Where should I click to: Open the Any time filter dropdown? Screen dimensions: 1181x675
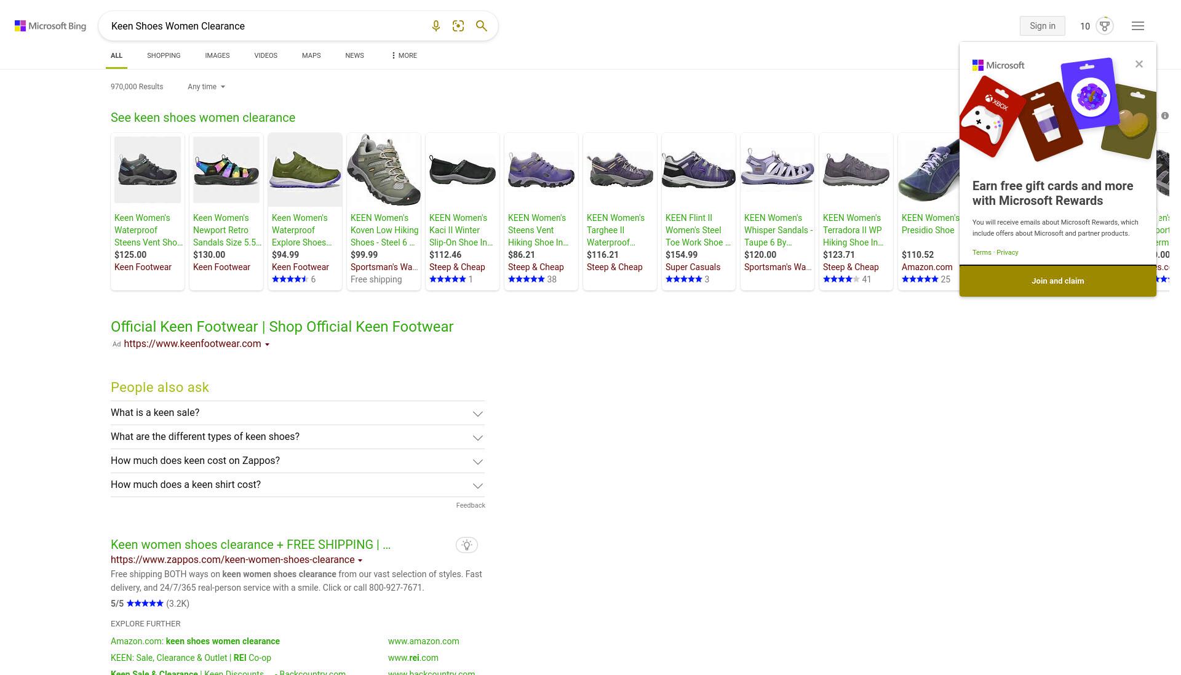(206, 87)
